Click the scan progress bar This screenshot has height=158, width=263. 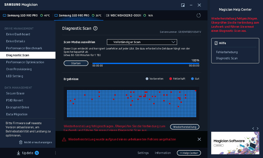click(x=146, y=63)
